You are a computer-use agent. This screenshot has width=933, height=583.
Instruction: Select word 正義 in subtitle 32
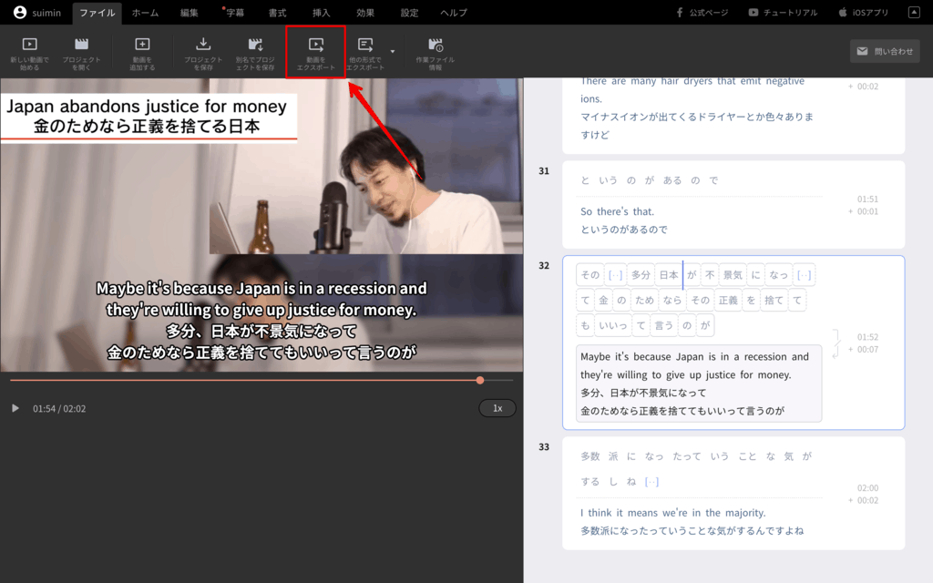728,300
